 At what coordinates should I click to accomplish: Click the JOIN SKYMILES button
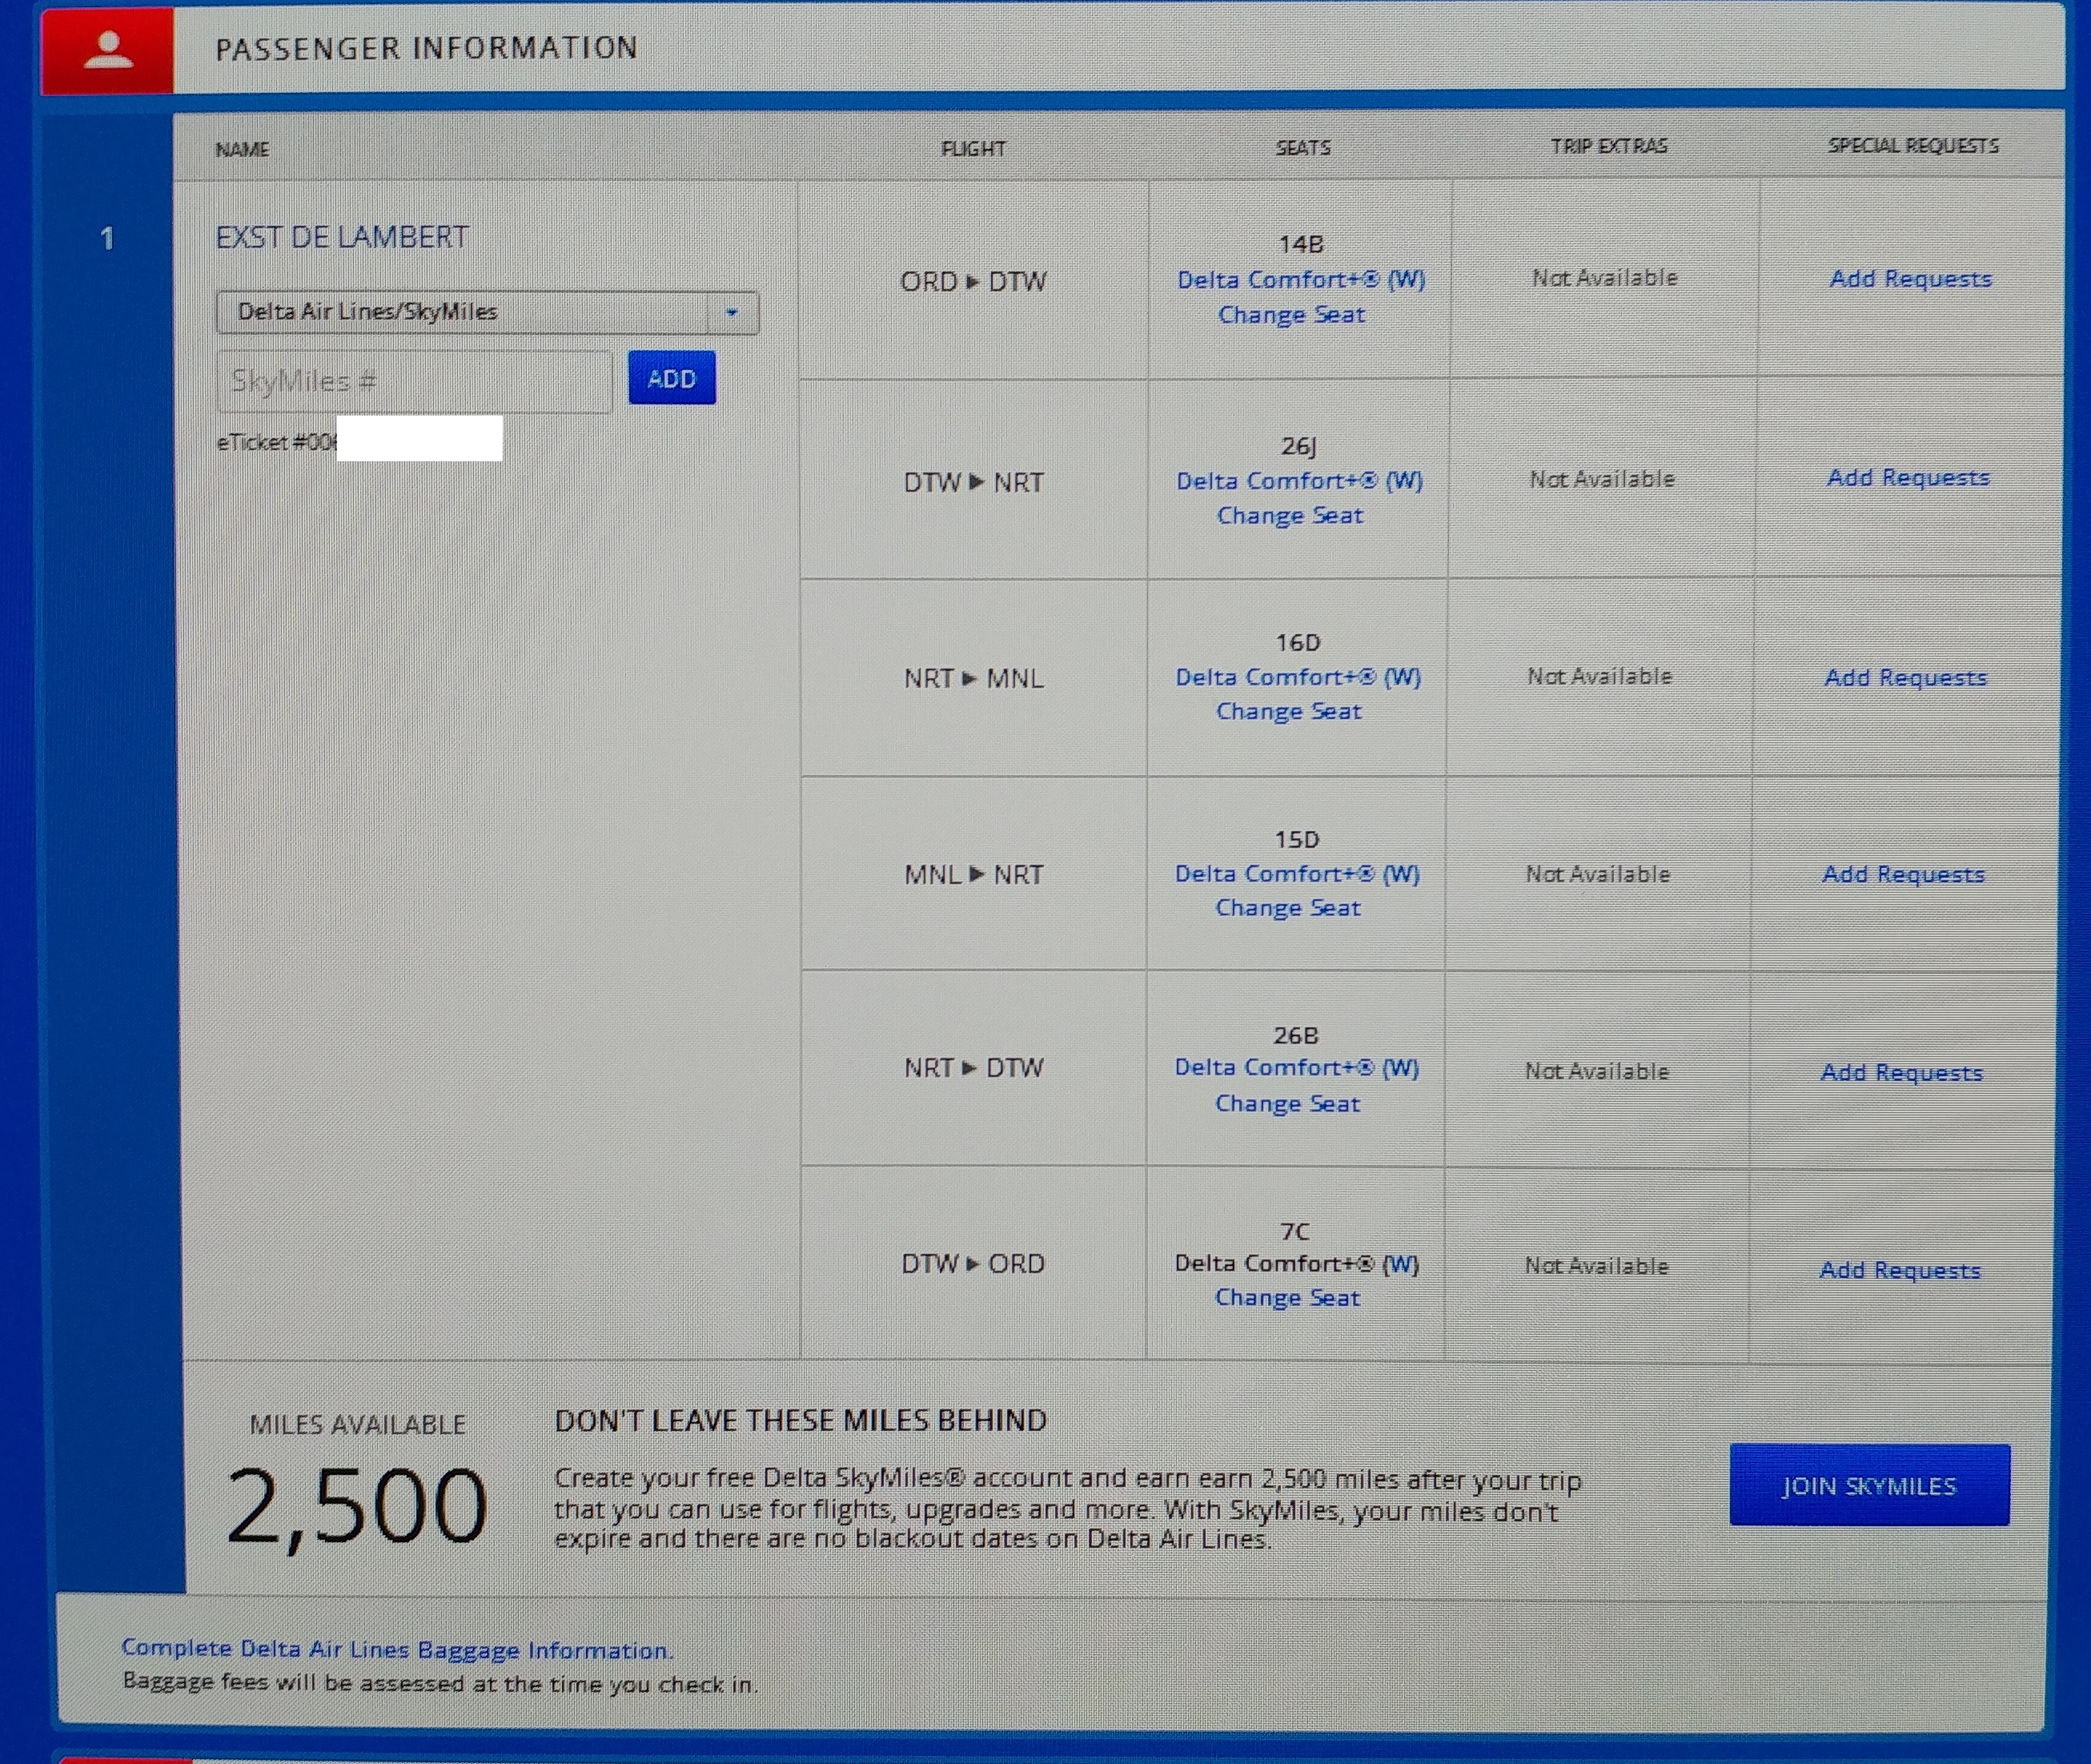click(1869, 1485)
